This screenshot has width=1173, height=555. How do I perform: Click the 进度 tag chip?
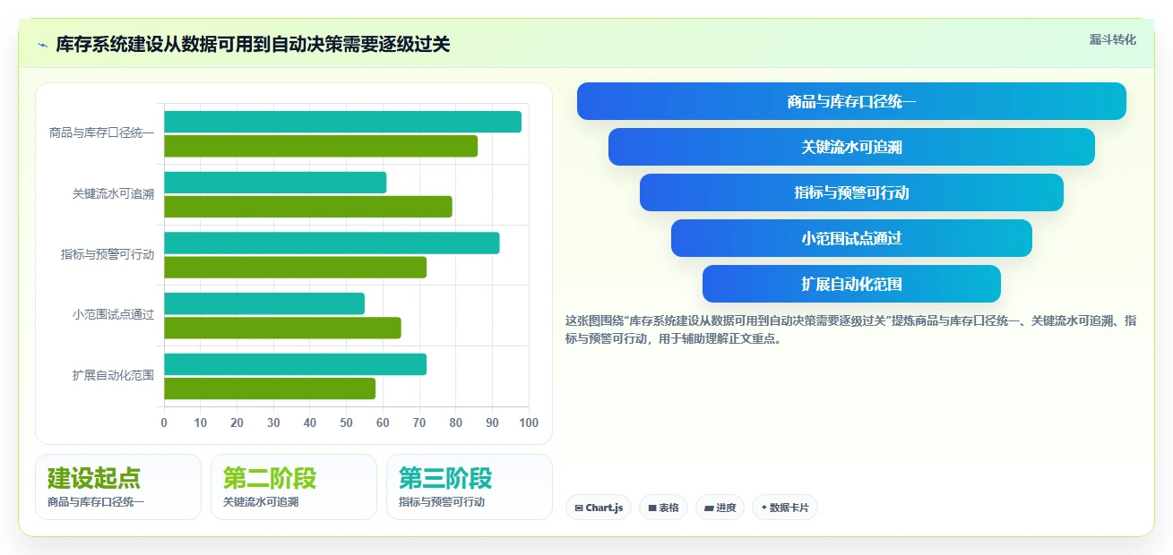tap(720, 508)
